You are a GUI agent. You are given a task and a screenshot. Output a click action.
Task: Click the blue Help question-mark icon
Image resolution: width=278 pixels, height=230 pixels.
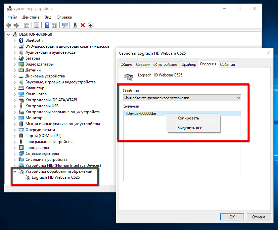click(x=47, y=25)
